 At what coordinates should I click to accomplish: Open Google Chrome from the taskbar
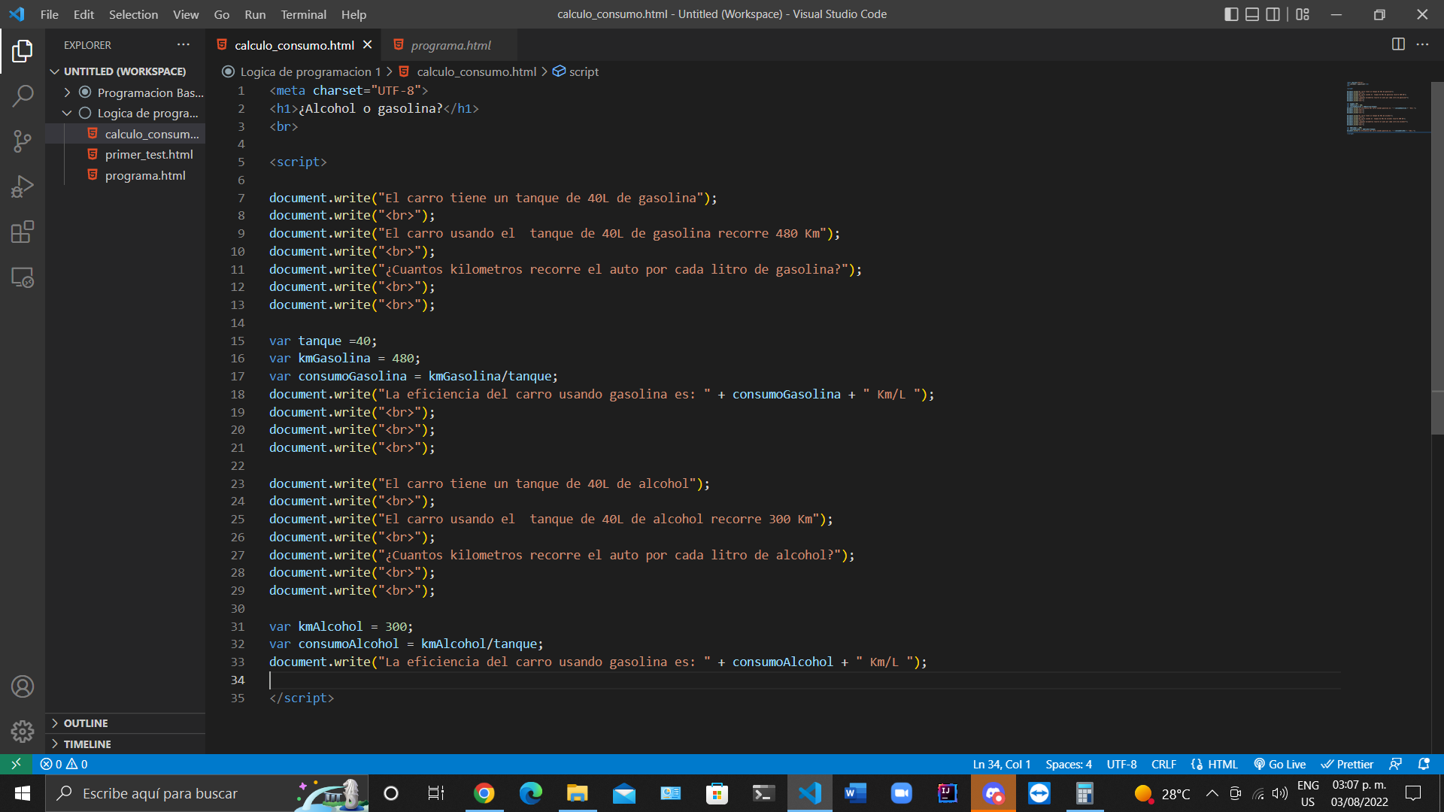click(484, 793)
